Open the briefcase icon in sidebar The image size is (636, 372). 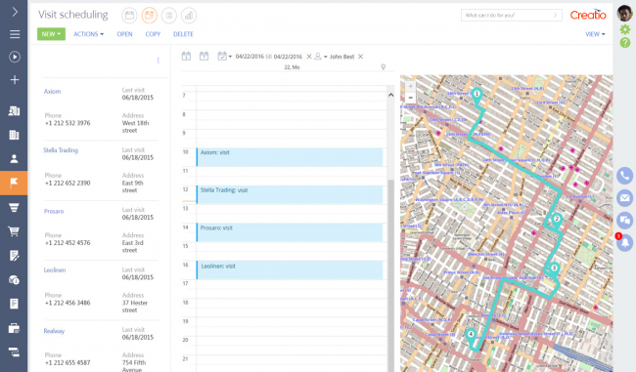click(15, 328)
